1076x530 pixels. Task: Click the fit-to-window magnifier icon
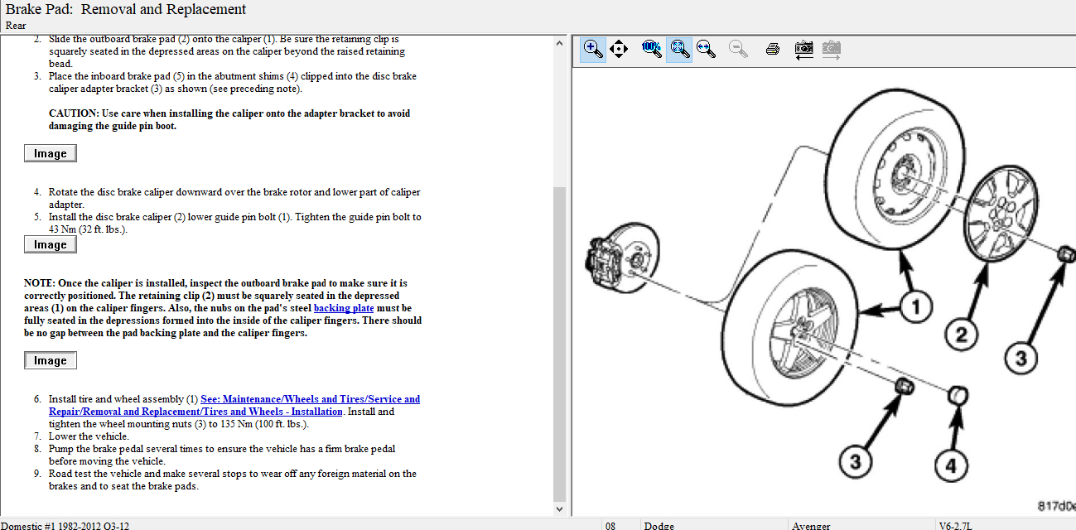679,49
